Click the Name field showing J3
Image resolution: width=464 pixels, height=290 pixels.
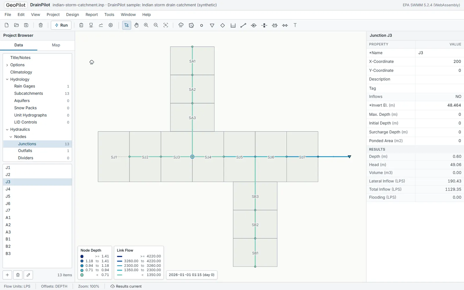click(x=439, y=53)
